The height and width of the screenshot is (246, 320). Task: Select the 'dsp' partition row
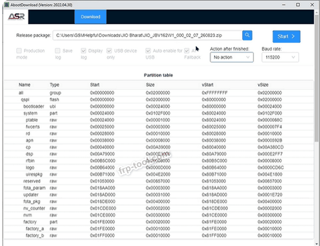tap(159, 154)
